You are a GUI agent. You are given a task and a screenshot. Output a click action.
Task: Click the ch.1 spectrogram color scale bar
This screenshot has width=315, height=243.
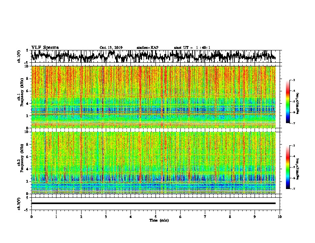coord(288,102)
